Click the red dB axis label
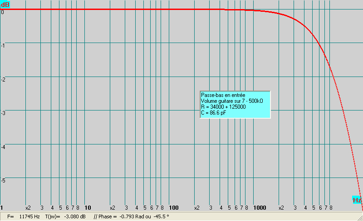 4,5
